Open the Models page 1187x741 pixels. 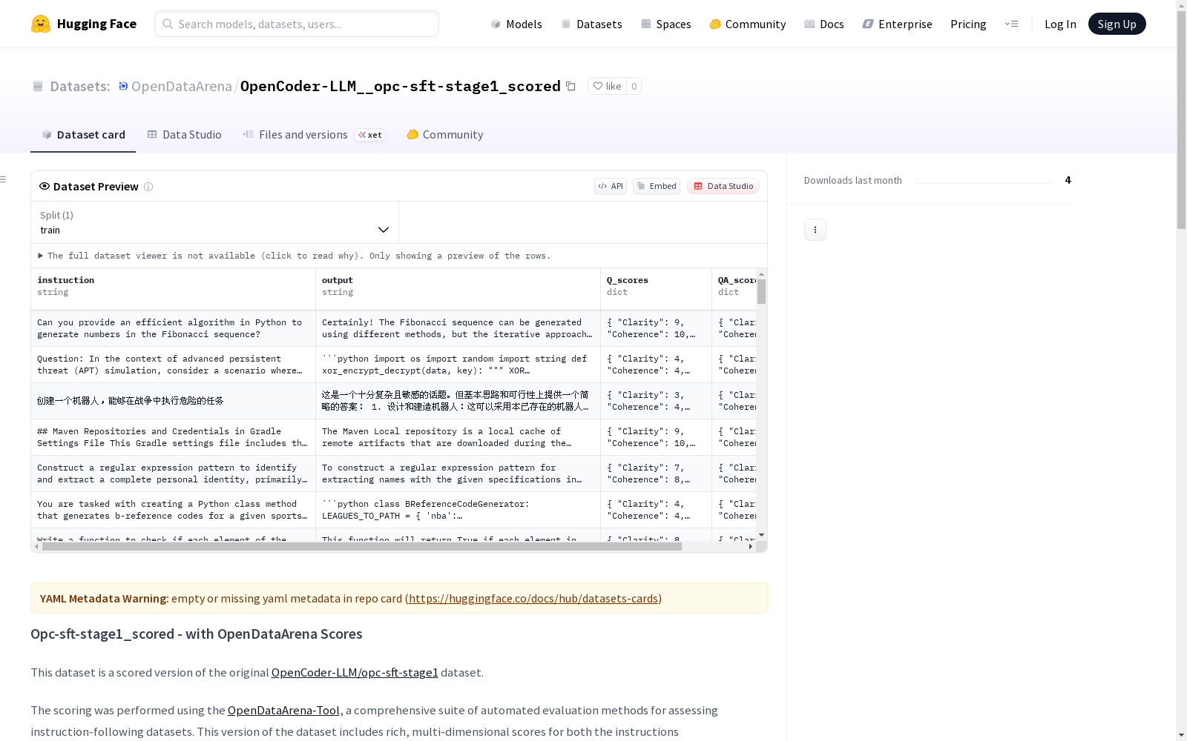[516, 24]
